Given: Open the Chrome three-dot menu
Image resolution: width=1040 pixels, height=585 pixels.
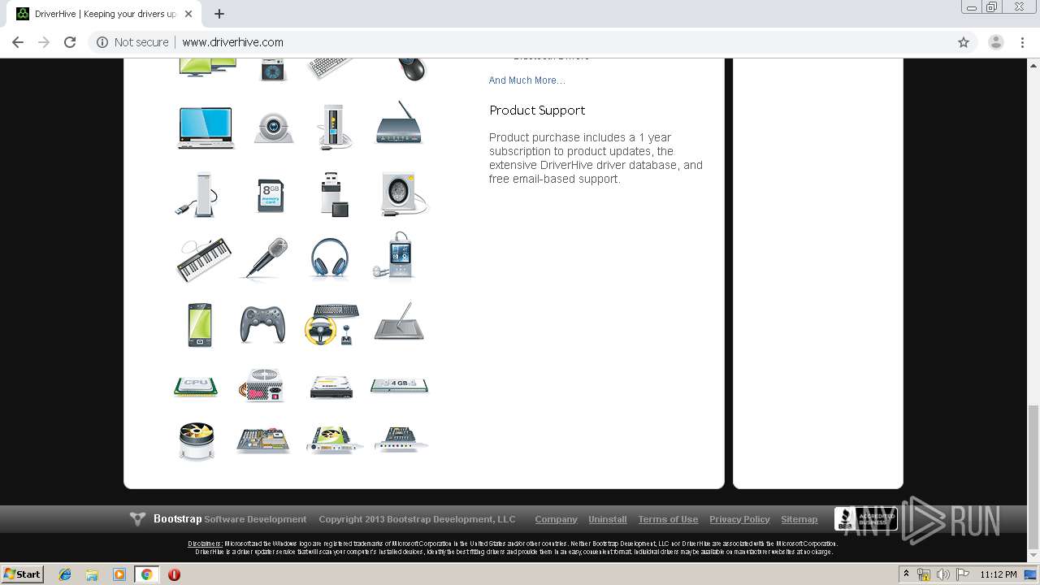Looking at the screenshot, I should [1023, 42].
